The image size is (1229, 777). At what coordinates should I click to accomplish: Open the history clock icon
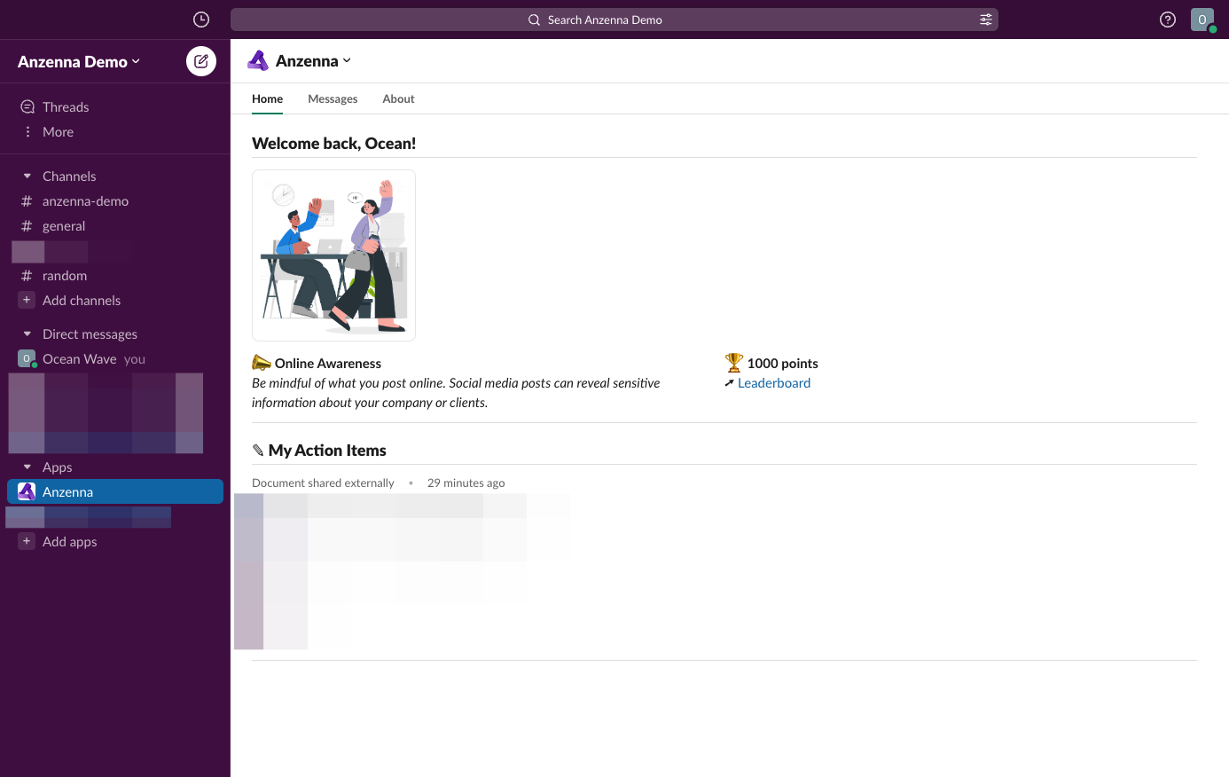[201, 20]
